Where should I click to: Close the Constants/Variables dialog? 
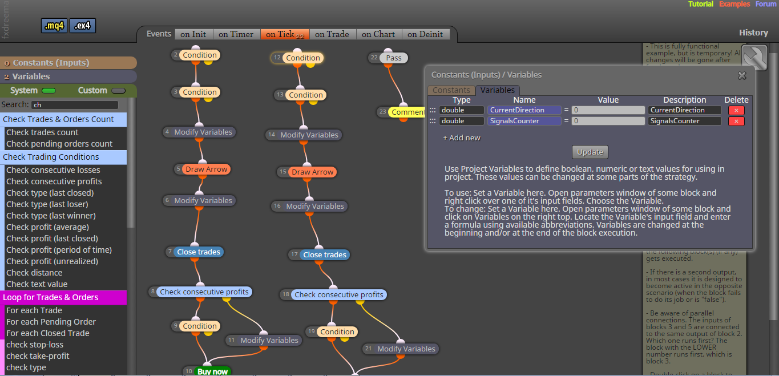tap(742, 75)
